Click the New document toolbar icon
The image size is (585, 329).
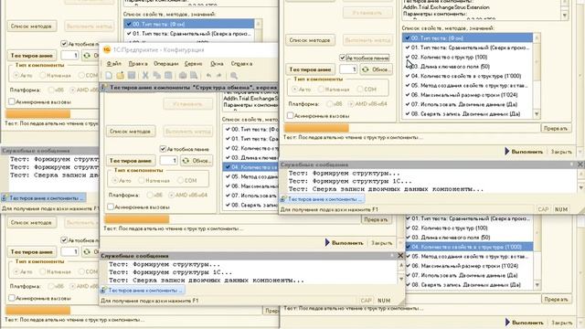click(x=109, y=75)
